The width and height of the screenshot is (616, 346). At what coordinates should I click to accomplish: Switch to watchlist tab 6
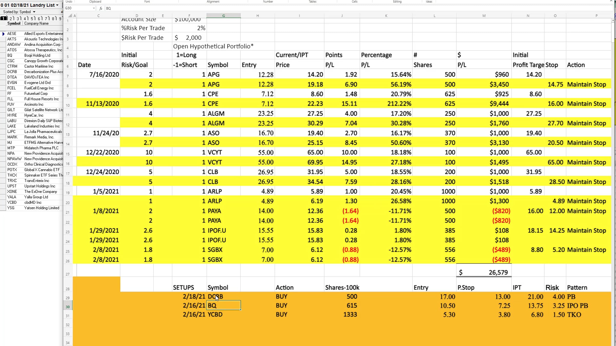(40, 18)
